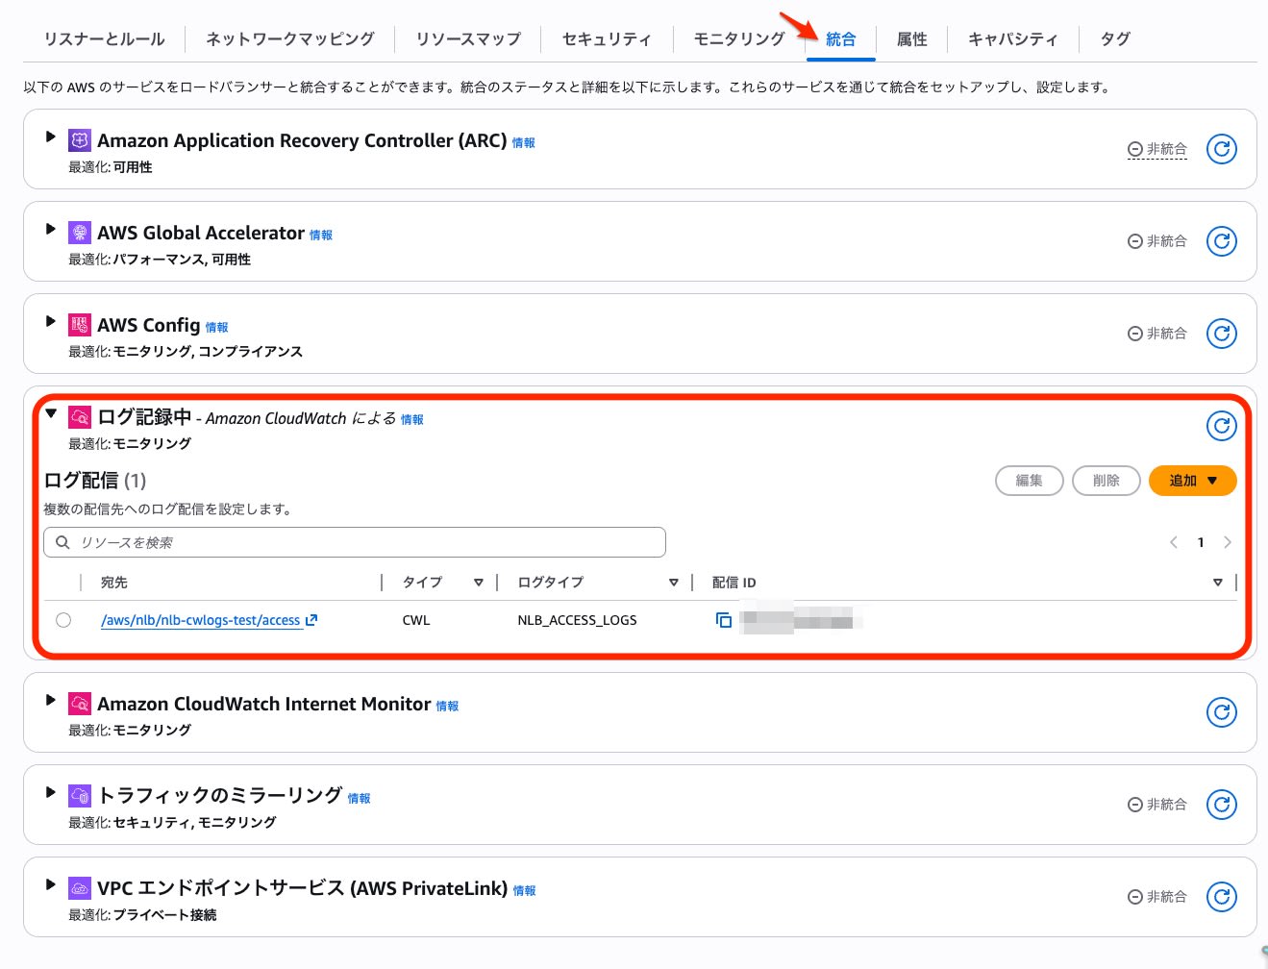Refresh the VPC エンドポイントサービス integration

[x=1221, y=897]
